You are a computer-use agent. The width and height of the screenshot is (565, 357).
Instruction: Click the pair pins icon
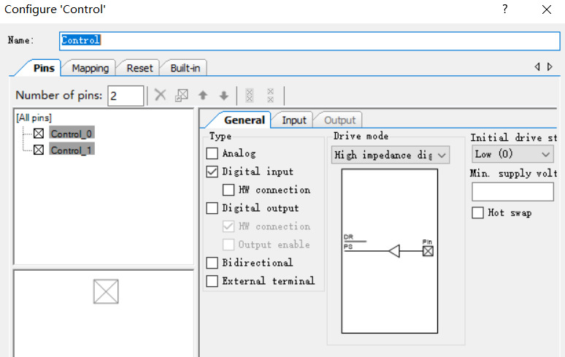[250, 96]
